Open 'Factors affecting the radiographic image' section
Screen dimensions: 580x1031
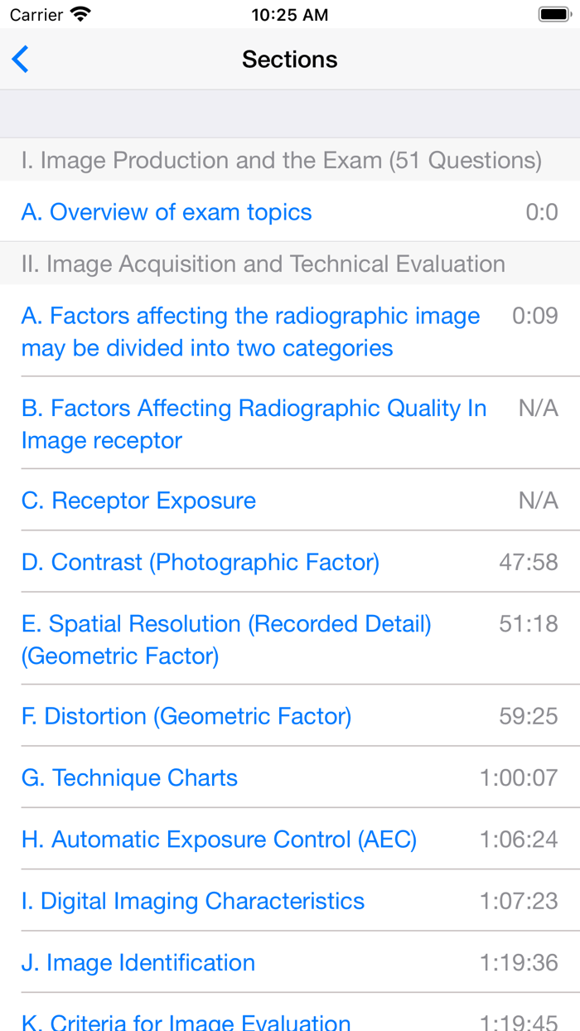point(249,332)
